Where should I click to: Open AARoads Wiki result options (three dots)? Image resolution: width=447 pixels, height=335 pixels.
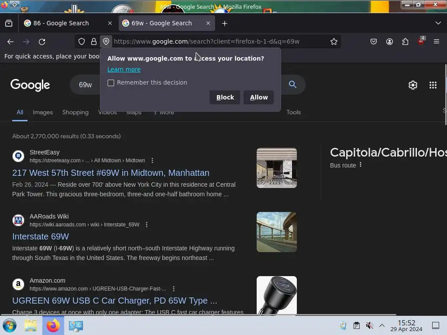[147, 225]
